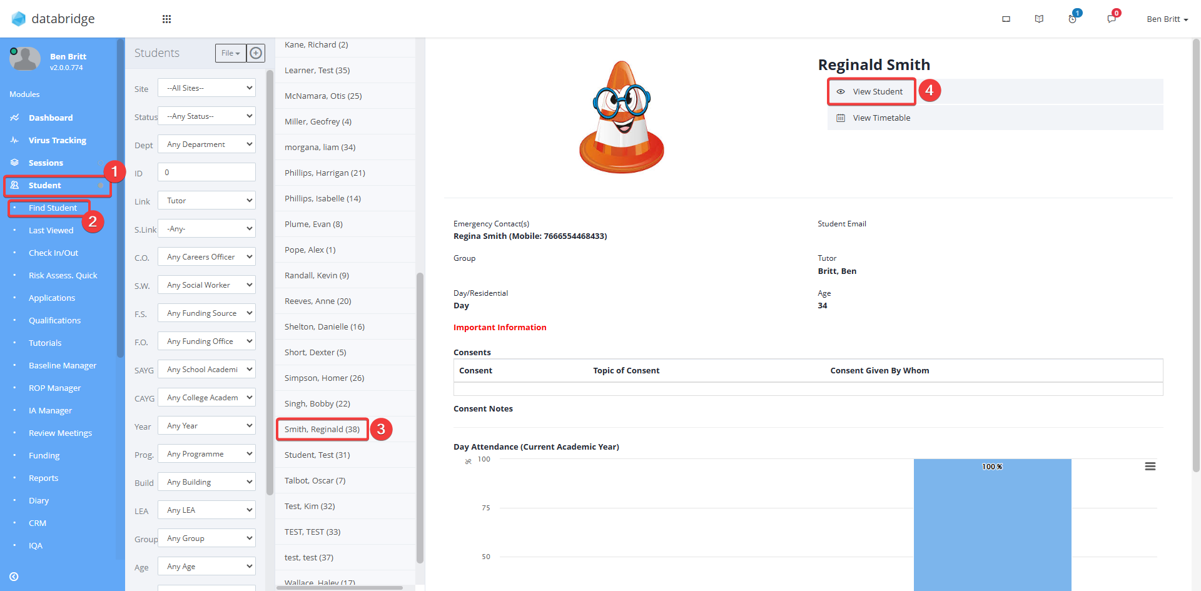Screen dimensions: 1201x591
Task: Open the chat messages icon with badge
Action: coord(1112,18)
